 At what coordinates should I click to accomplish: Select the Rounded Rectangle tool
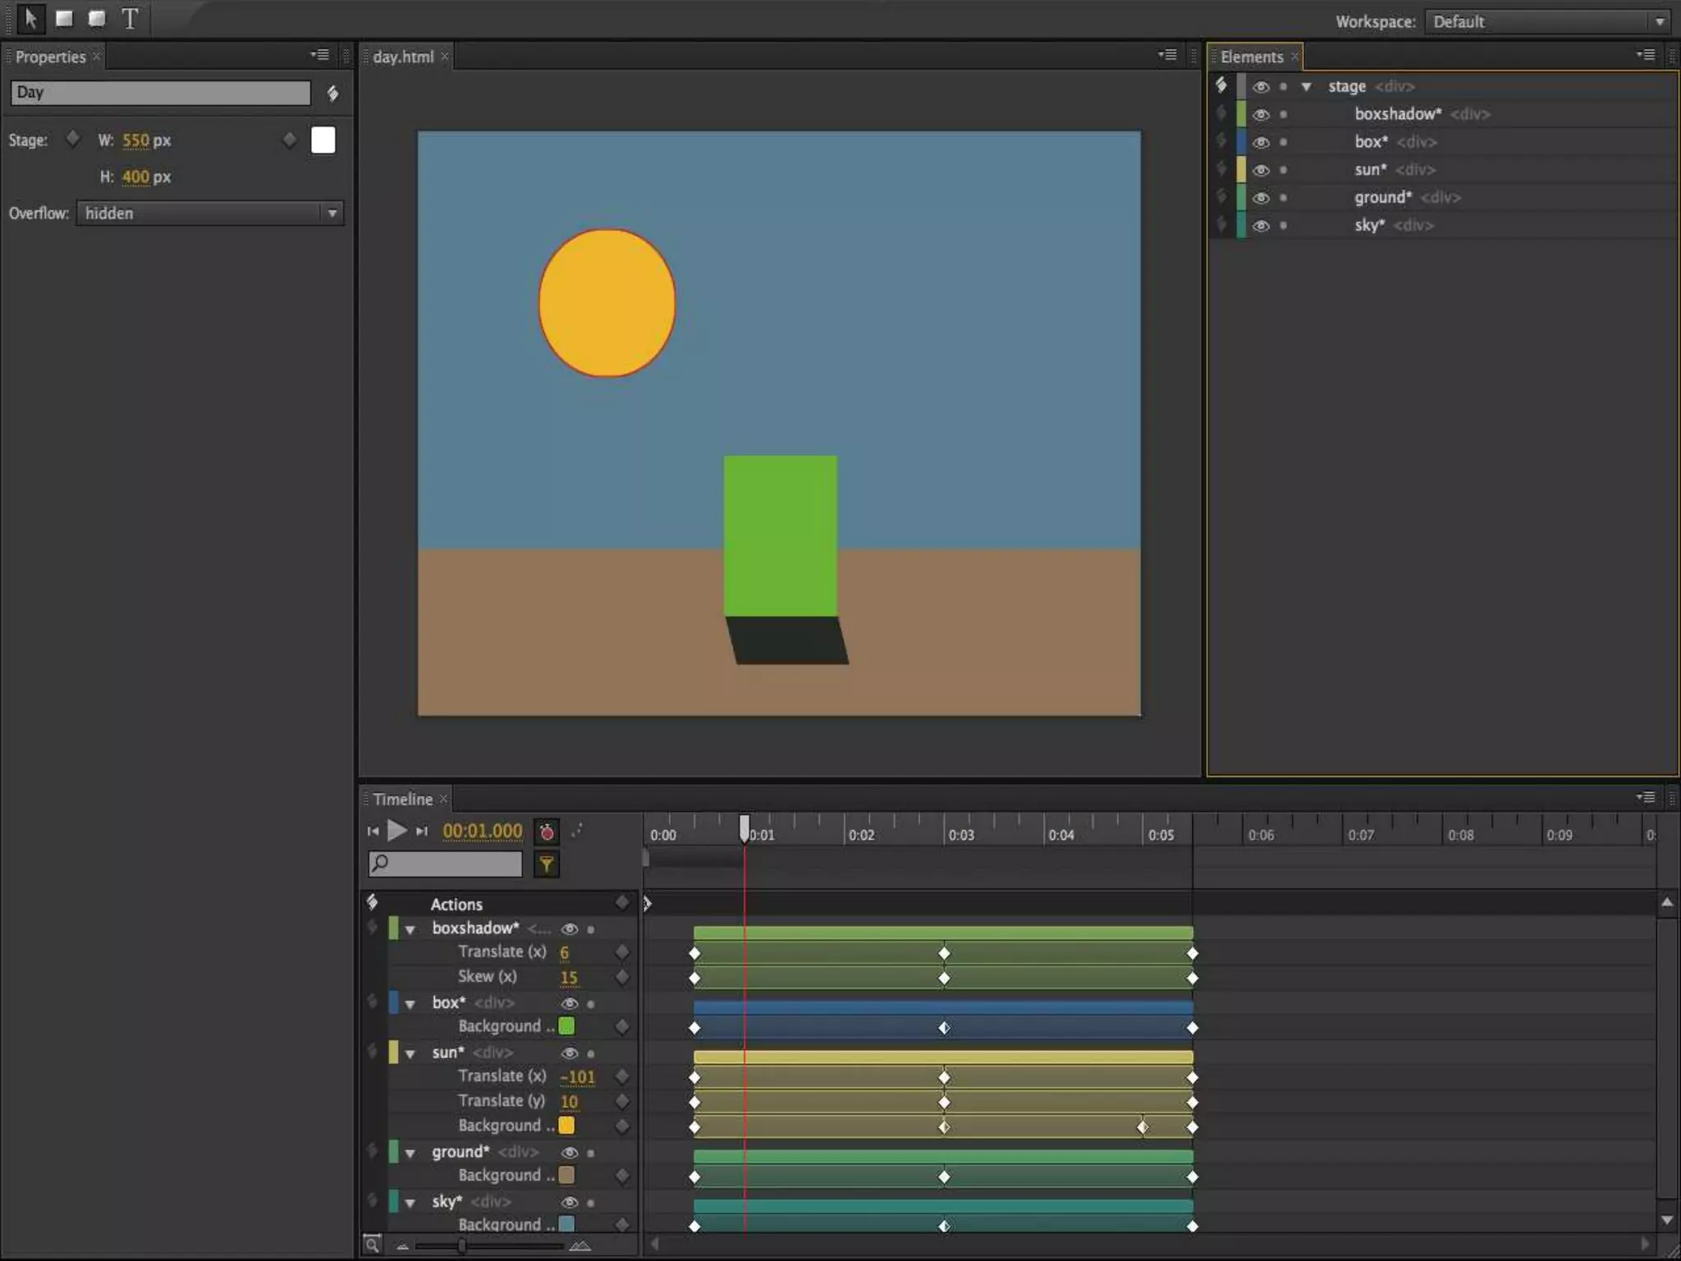pyautogui.click(x=97, y=18)
